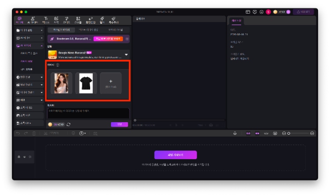Collapse the expanded purple AI image sidebar section

click(42, 46)
